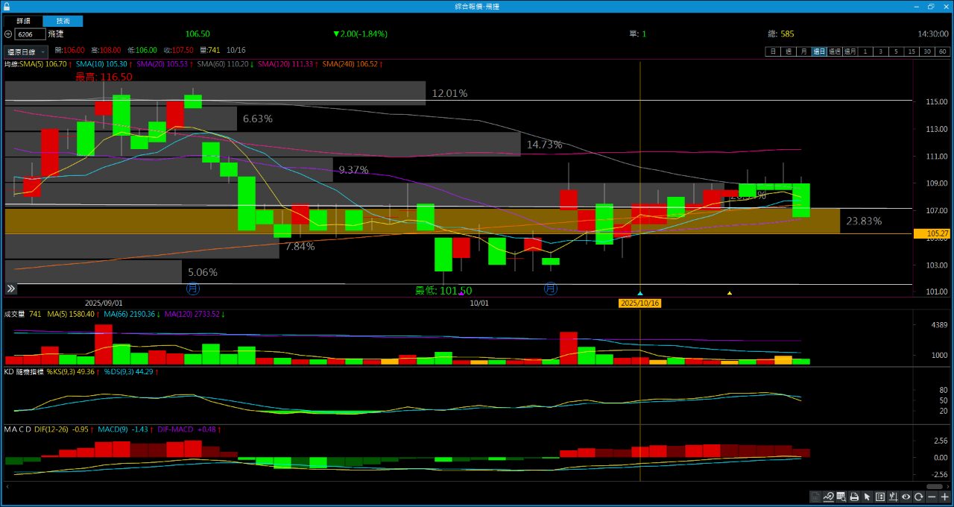Viewport: 954px width, 507px height.
Task: Click the scrollbar right arrow at bottom
Action: coord(948,486)
